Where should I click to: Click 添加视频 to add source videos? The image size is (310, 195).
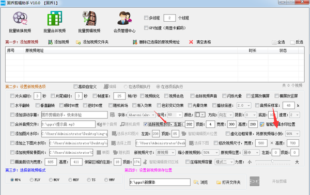(x=59, y=42)
